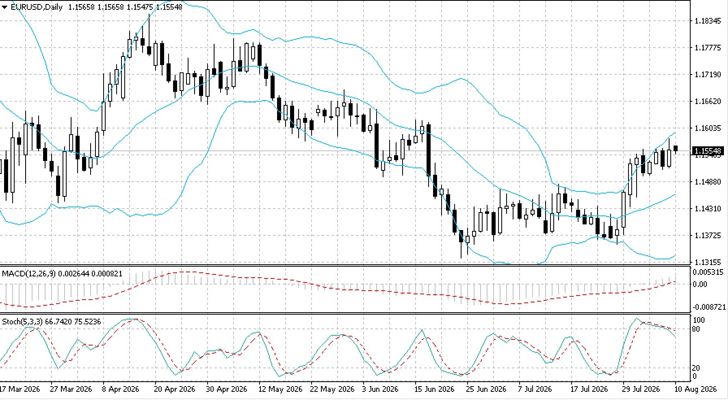Viewport: 728px width, 400px height.
Task: Click price level 1.14310 on the scale
Action: (x=708, y=209)
